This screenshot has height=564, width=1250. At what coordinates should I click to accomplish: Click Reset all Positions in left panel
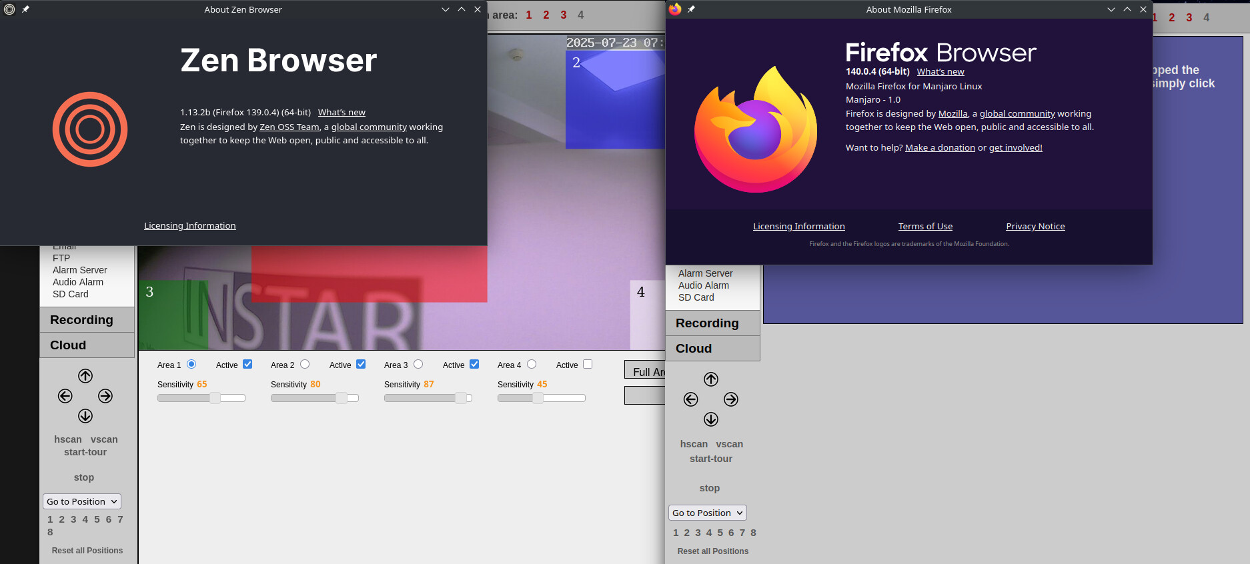[x=87, y=551]
